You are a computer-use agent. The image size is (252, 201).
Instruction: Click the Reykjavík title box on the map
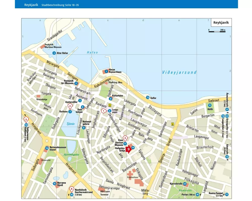pos(221,23)
